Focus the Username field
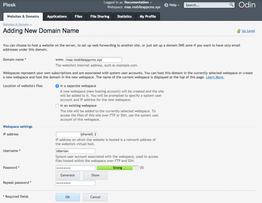Screen dimensions: 262x203 pyautogui.click(x=75, y=151)
